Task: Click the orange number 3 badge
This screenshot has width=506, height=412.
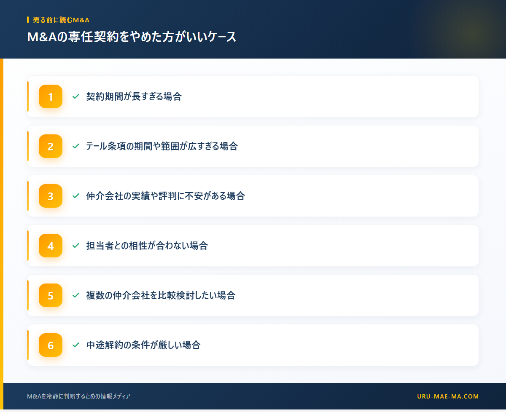Action: point(51,196)
